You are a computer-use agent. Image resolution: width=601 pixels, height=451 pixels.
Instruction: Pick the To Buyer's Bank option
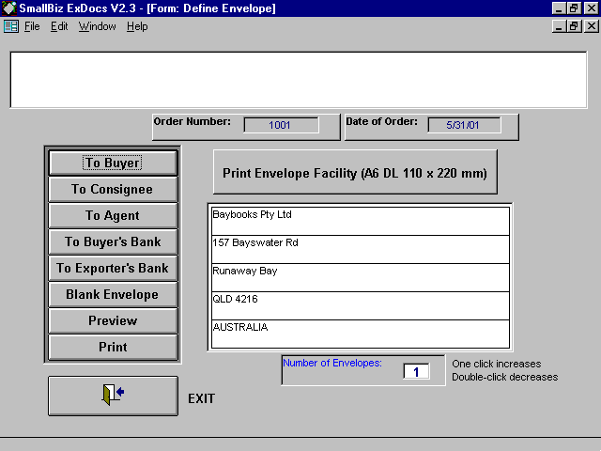[113, 241]
